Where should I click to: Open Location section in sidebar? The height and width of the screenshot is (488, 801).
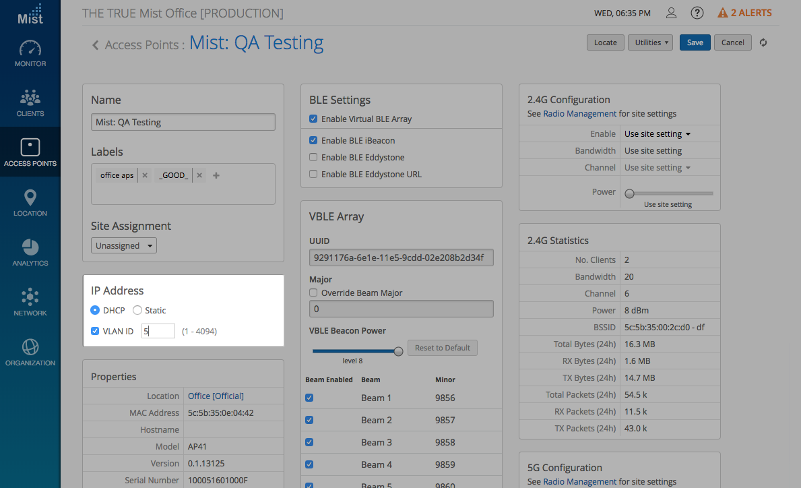(x=30, y=203)
